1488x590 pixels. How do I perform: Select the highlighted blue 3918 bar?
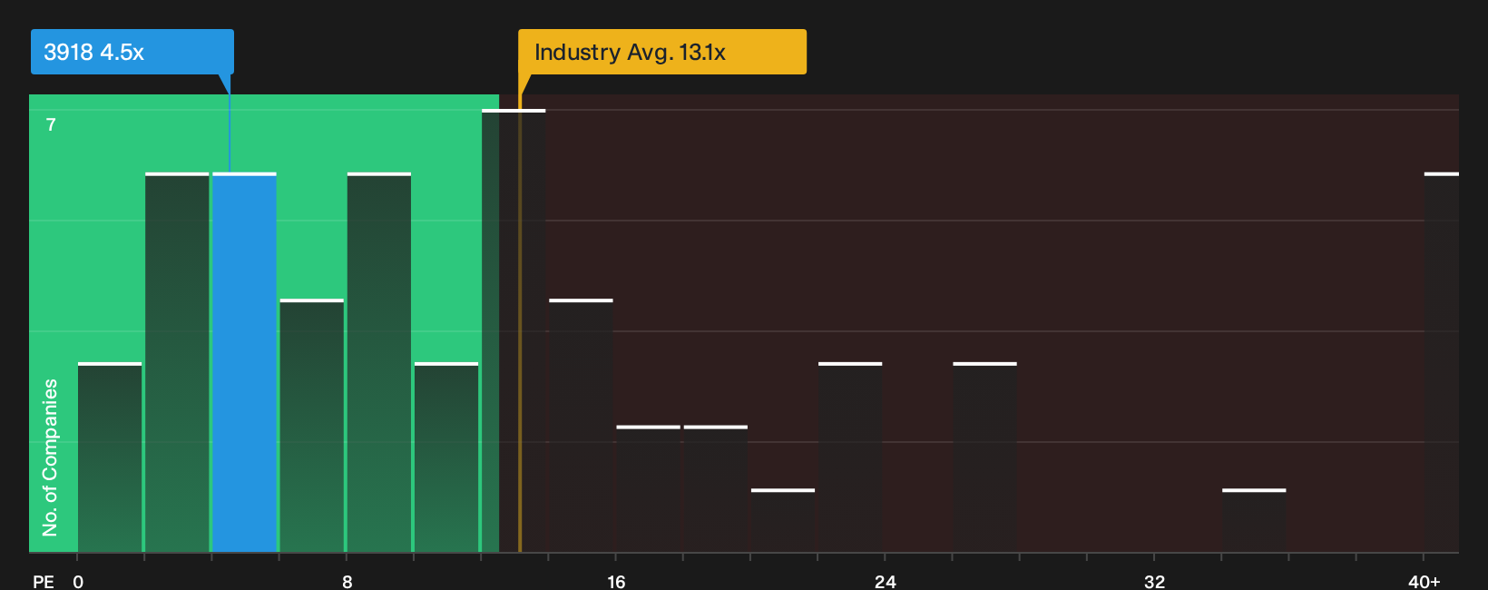pyautogui.click(x=244, y=362)
